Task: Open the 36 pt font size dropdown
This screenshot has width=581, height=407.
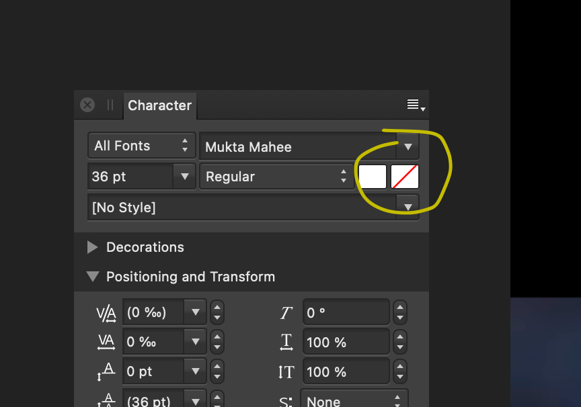Action: click(184, 176)
